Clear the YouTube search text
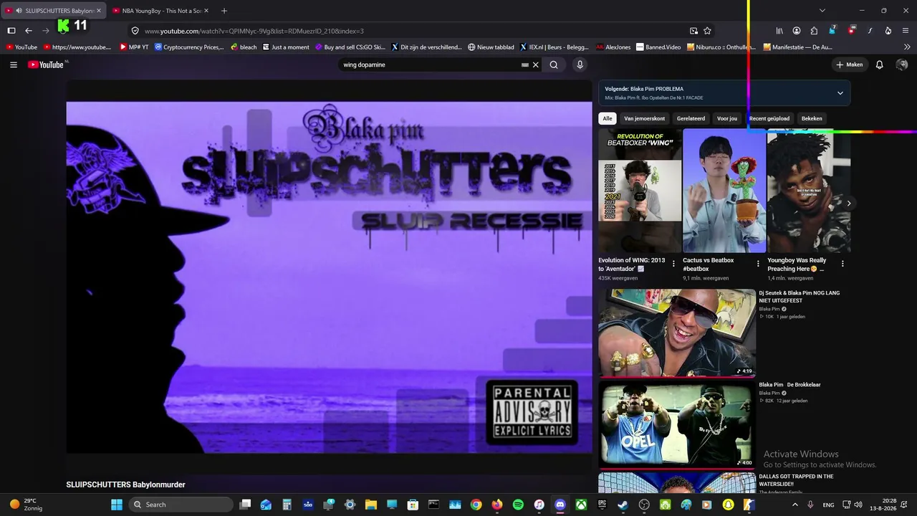The height and width of the screenshot is (516, 917). (x=535, y=64)
